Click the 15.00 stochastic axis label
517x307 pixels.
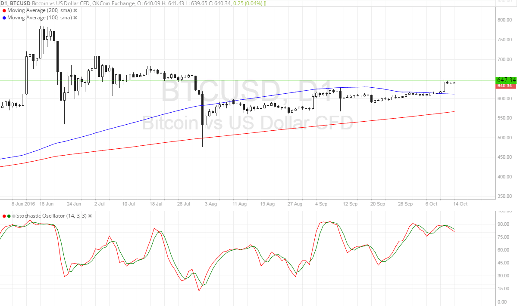pos(504,289)
